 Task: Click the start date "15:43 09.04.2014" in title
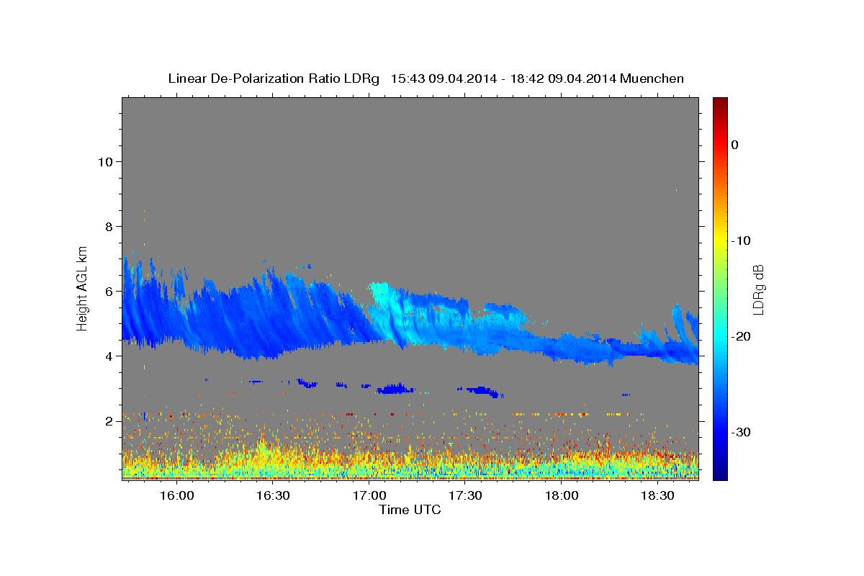click(x=444, y=78)
